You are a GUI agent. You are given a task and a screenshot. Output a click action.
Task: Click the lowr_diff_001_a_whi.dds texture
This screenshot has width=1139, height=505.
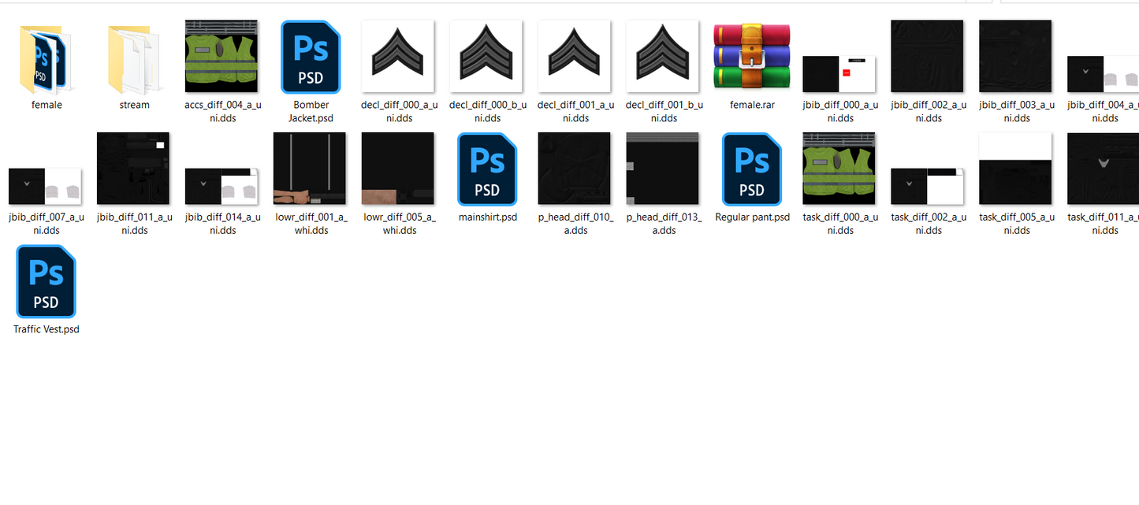pos(311,169)
